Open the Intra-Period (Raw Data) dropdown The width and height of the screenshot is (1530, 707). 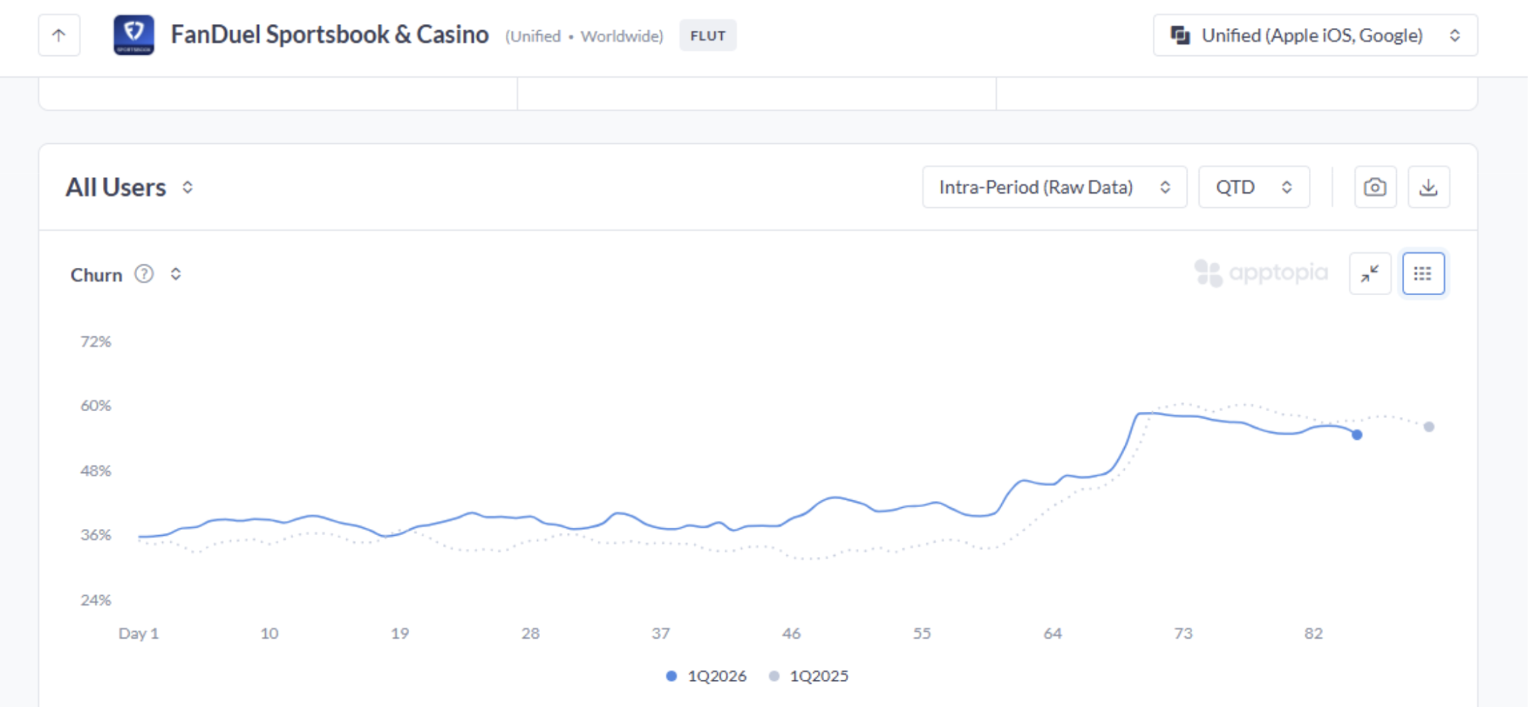[x=1054, y=187]
